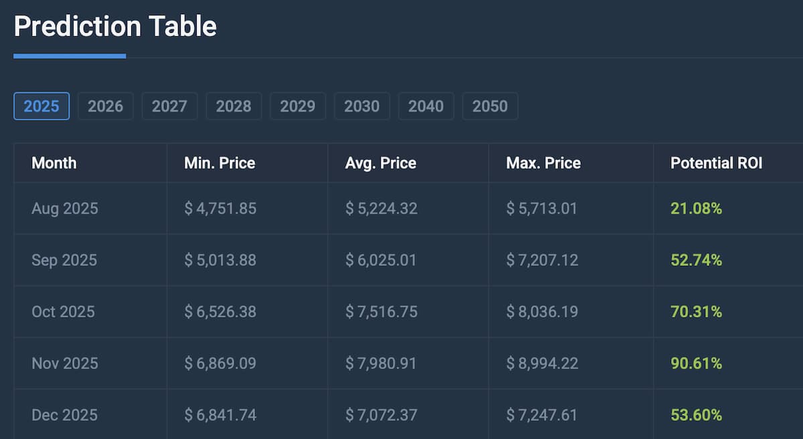Screen dimensions: 803x439
Task: Switch to the 2030 tab
Action: (361, 106)
